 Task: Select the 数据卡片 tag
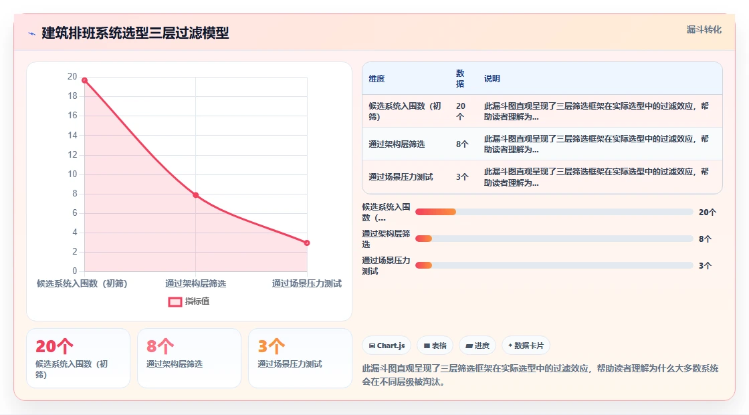tap(526, 345)
